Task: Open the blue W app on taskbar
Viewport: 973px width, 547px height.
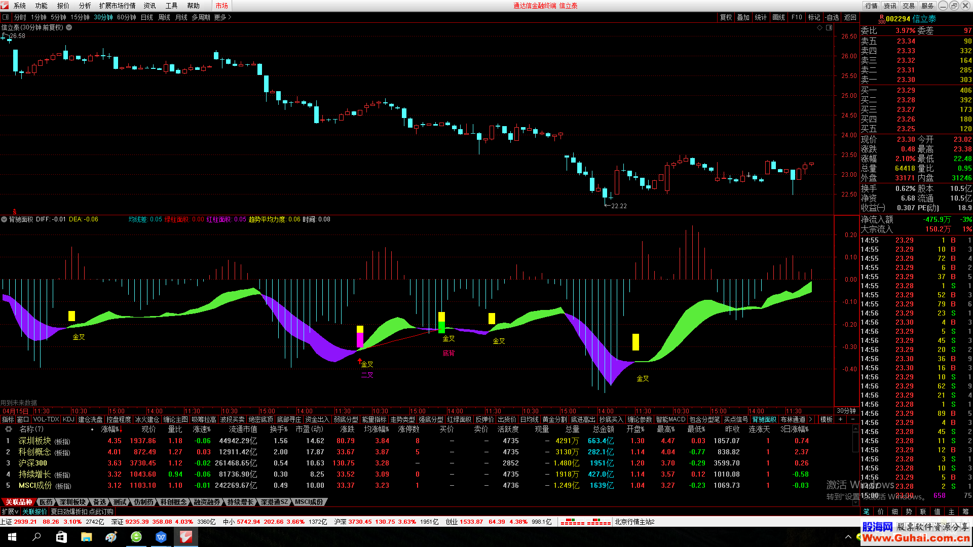Action: coord(161,537)
